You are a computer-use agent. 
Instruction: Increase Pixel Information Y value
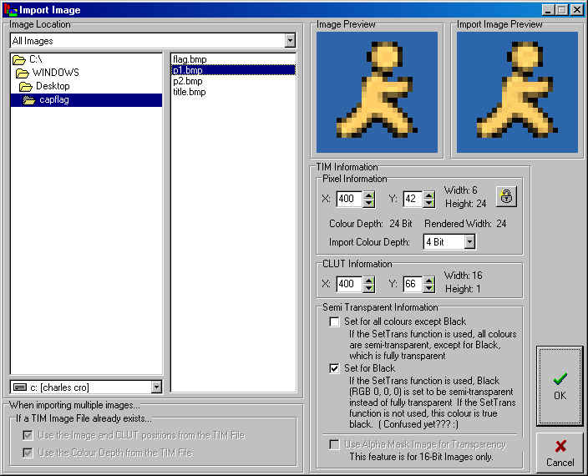click(x=429, y=195)
